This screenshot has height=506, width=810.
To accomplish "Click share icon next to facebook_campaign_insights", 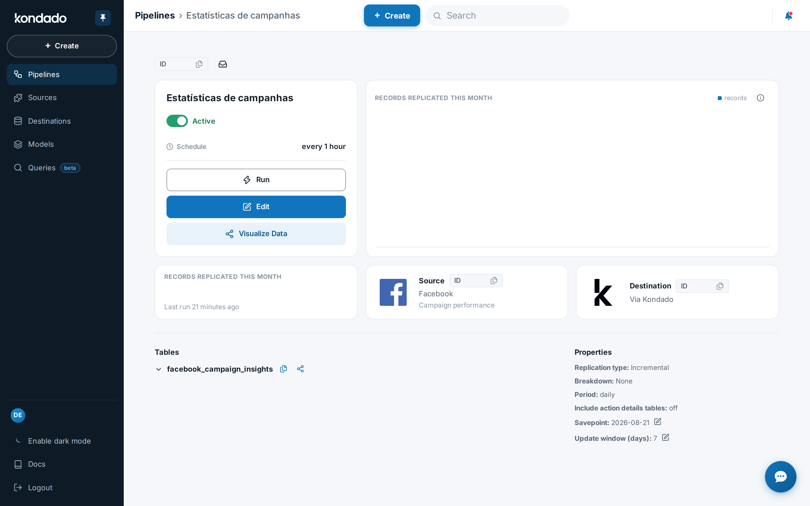I will coord(300,369).
